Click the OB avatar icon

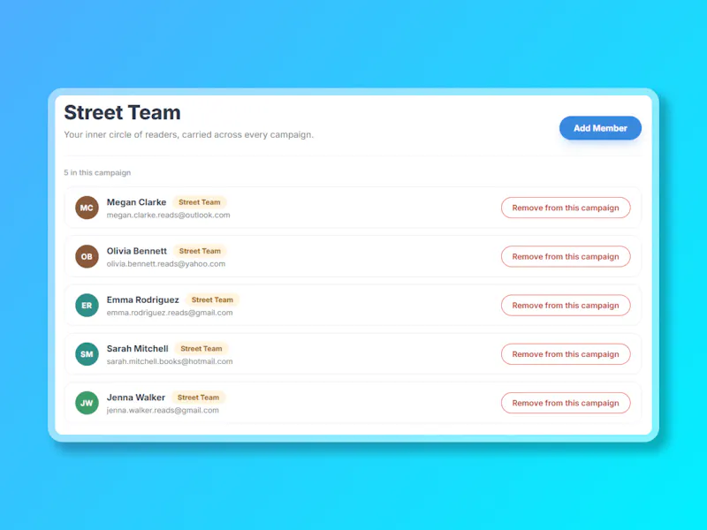pyautogui.click(x=87, y=256)
